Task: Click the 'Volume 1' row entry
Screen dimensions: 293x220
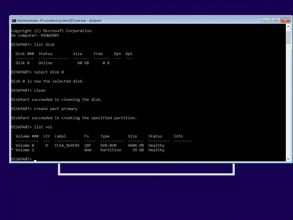Action: point(25,150)
